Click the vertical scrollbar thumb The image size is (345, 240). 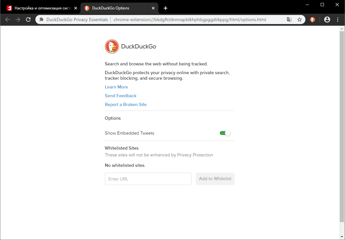[342, 126]
